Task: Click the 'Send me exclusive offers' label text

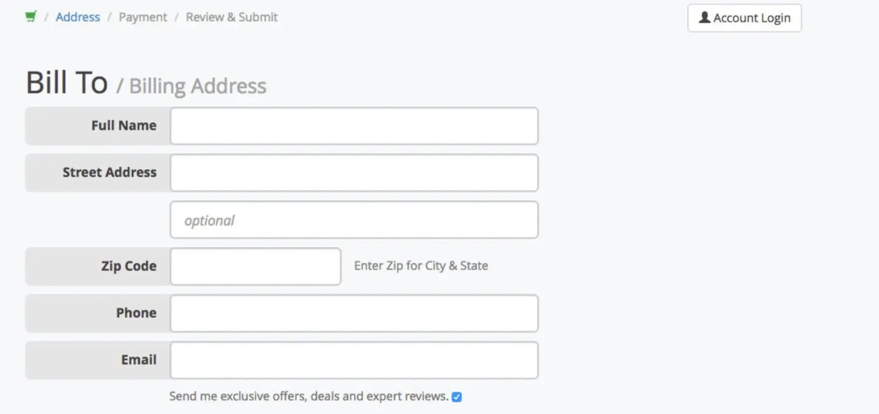Action: [x=308, y=396]
